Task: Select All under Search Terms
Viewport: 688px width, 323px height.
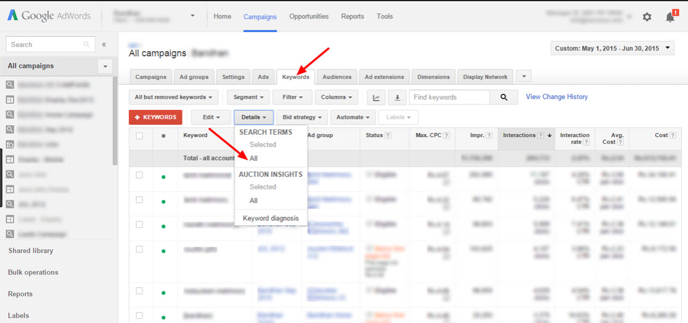Action: (x=254, y=159)
